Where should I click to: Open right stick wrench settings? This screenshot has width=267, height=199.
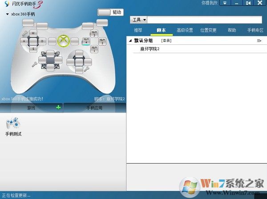pyautogui.click(x=86, y=69)
